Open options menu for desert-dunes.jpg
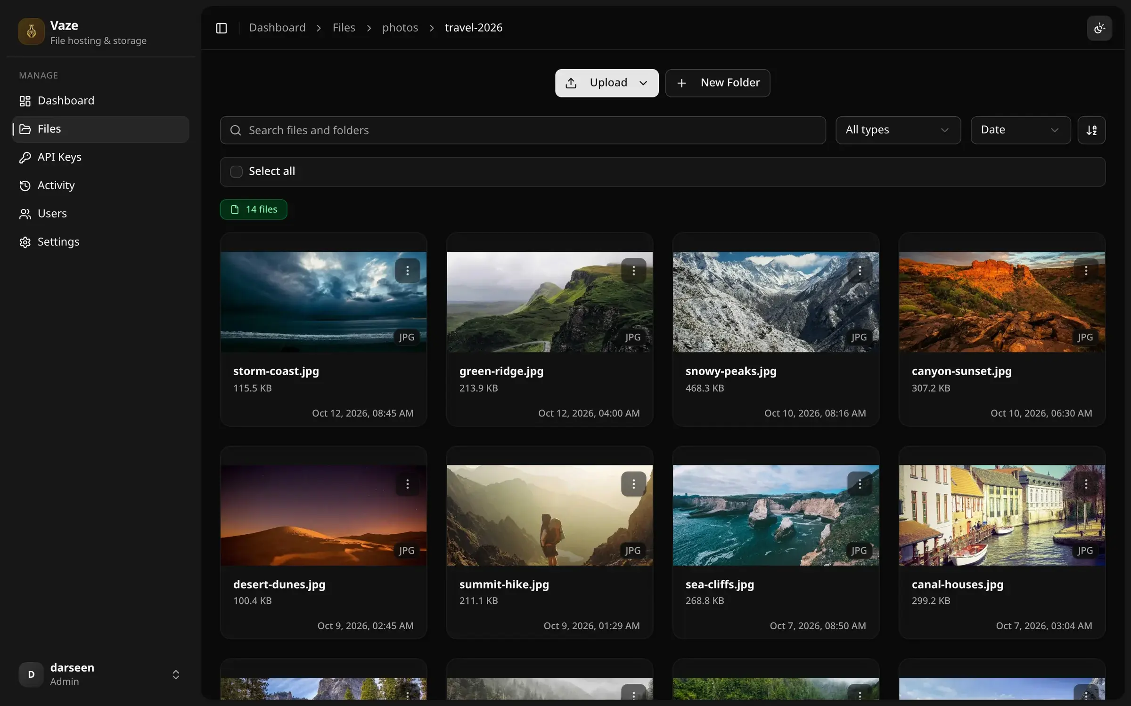The height and width of the screenshot is (706, 1131). pyautogui.click(x=407, y=484)
